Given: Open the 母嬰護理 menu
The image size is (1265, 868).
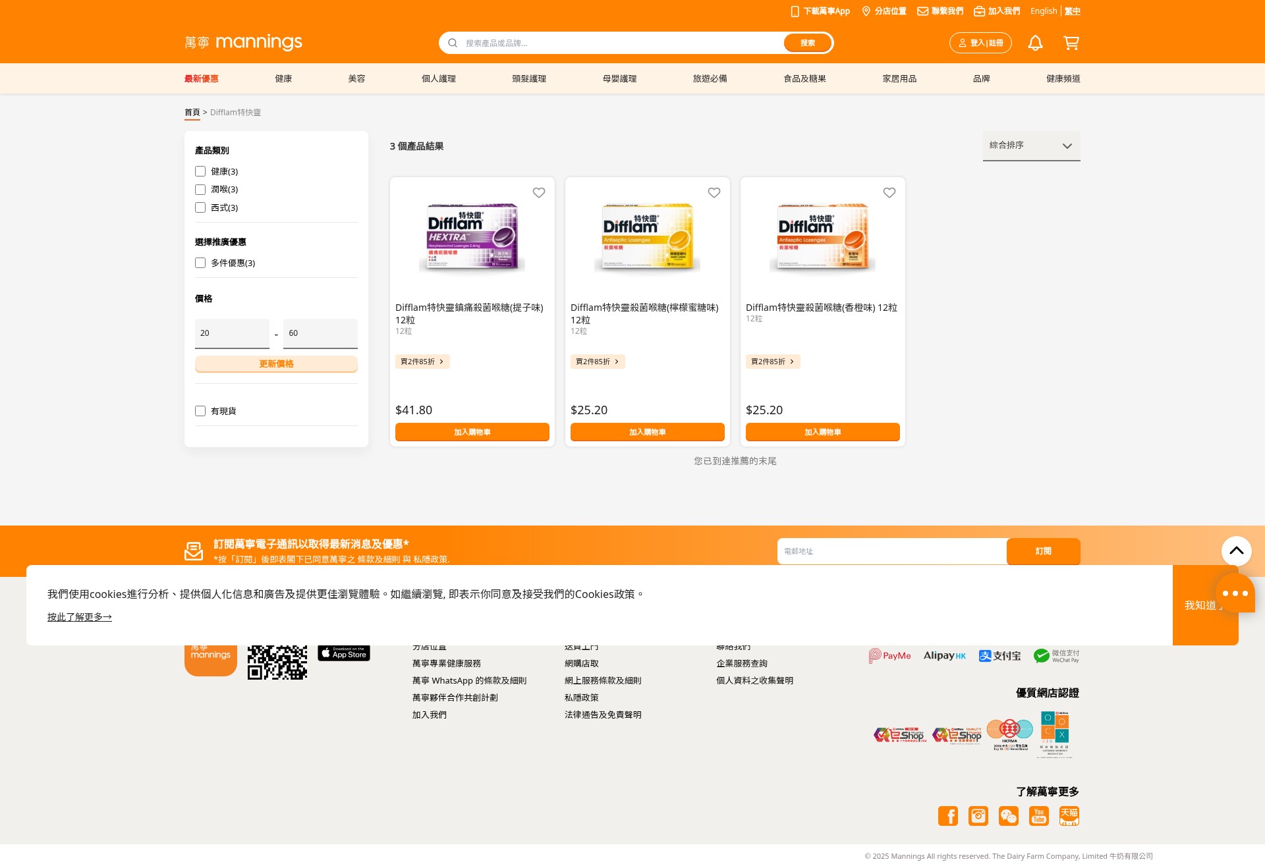Looking at the screenshot, I should (x=619, y=78).
